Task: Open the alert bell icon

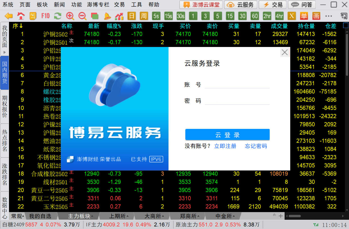Action: 107,16
